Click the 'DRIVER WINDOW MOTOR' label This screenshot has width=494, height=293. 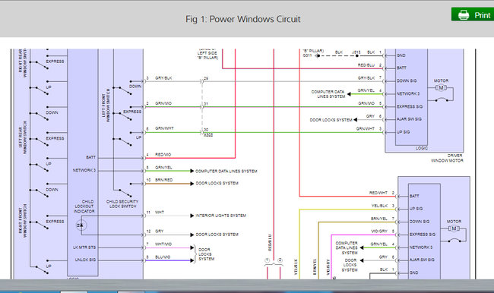[447, 158]
